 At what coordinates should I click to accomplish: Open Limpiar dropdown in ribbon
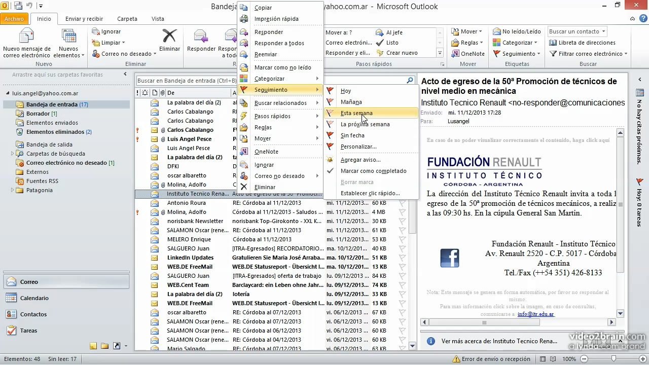pyautogui.click(x=109, y=43)
